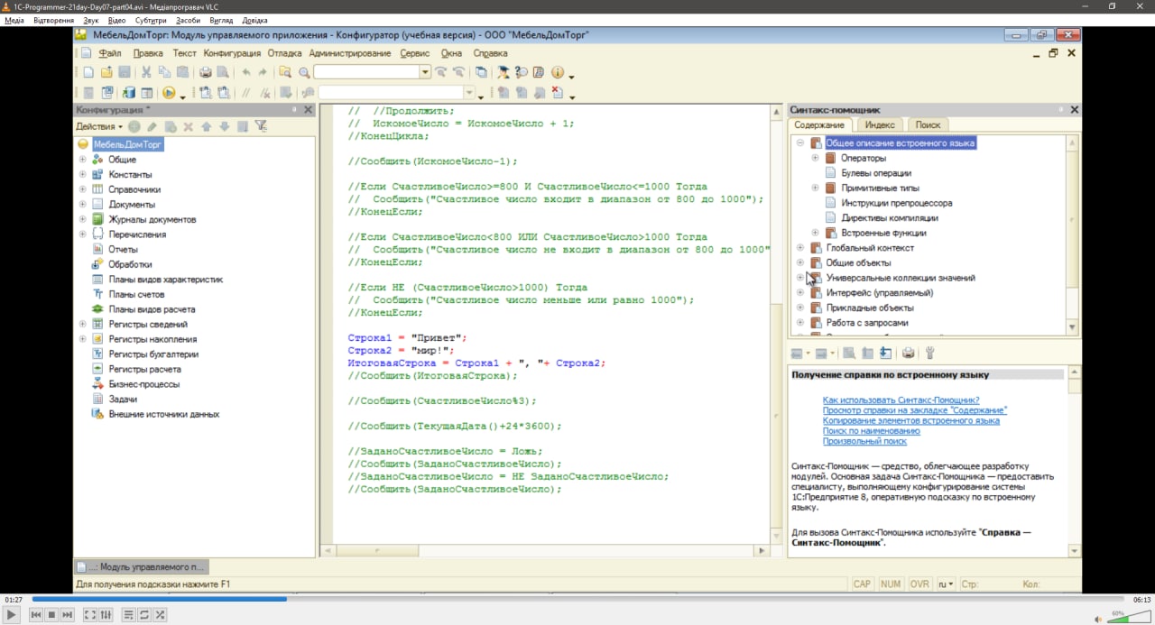This screenshot has height=625, width=1155.
Task: Click the start debugging play icon
Action: pos(168,93)
